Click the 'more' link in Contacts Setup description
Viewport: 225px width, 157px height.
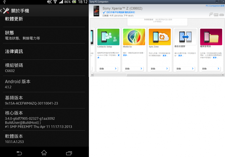click(x=119, y=55)
